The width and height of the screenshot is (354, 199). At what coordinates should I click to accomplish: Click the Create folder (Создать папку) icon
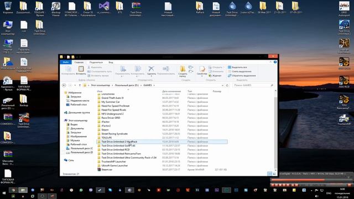(183, 69)
